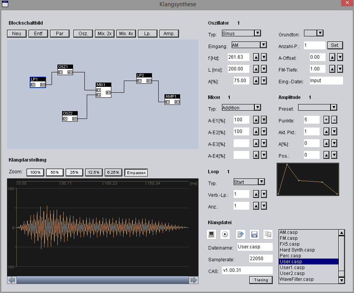Switch zoom level to 12.5%
This screenshot has height=293, width=354.
[94, 173]
